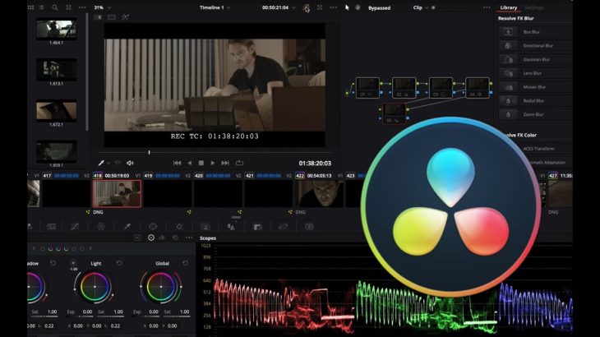Open the Power Window palette icon

pyautogui.click(x=153, y=227)
